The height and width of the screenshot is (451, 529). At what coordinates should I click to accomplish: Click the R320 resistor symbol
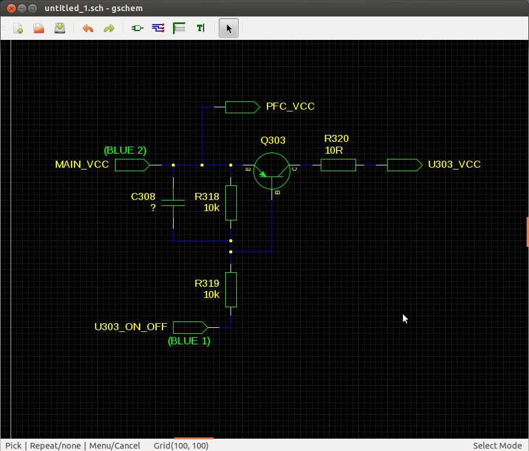coord(338,165)
